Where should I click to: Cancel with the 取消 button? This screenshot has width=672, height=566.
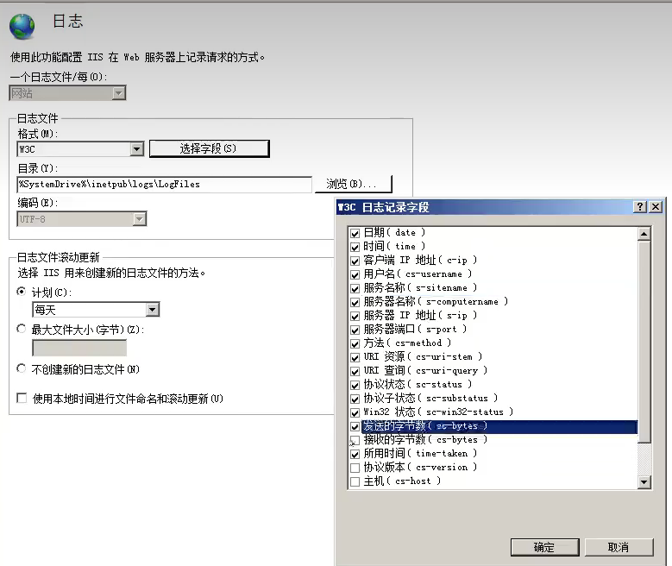coord(619,547)
